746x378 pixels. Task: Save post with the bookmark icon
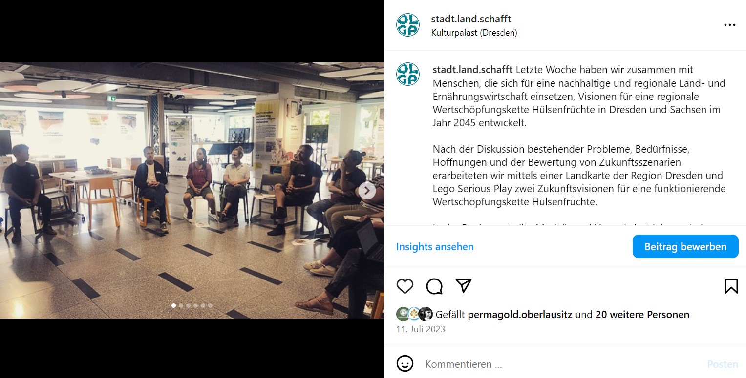pyautogui.click(x=731, y=286)
